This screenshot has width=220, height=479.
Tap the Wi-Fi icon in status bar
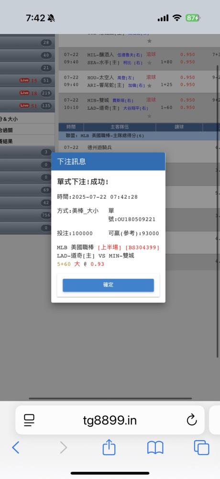[176, 18]
